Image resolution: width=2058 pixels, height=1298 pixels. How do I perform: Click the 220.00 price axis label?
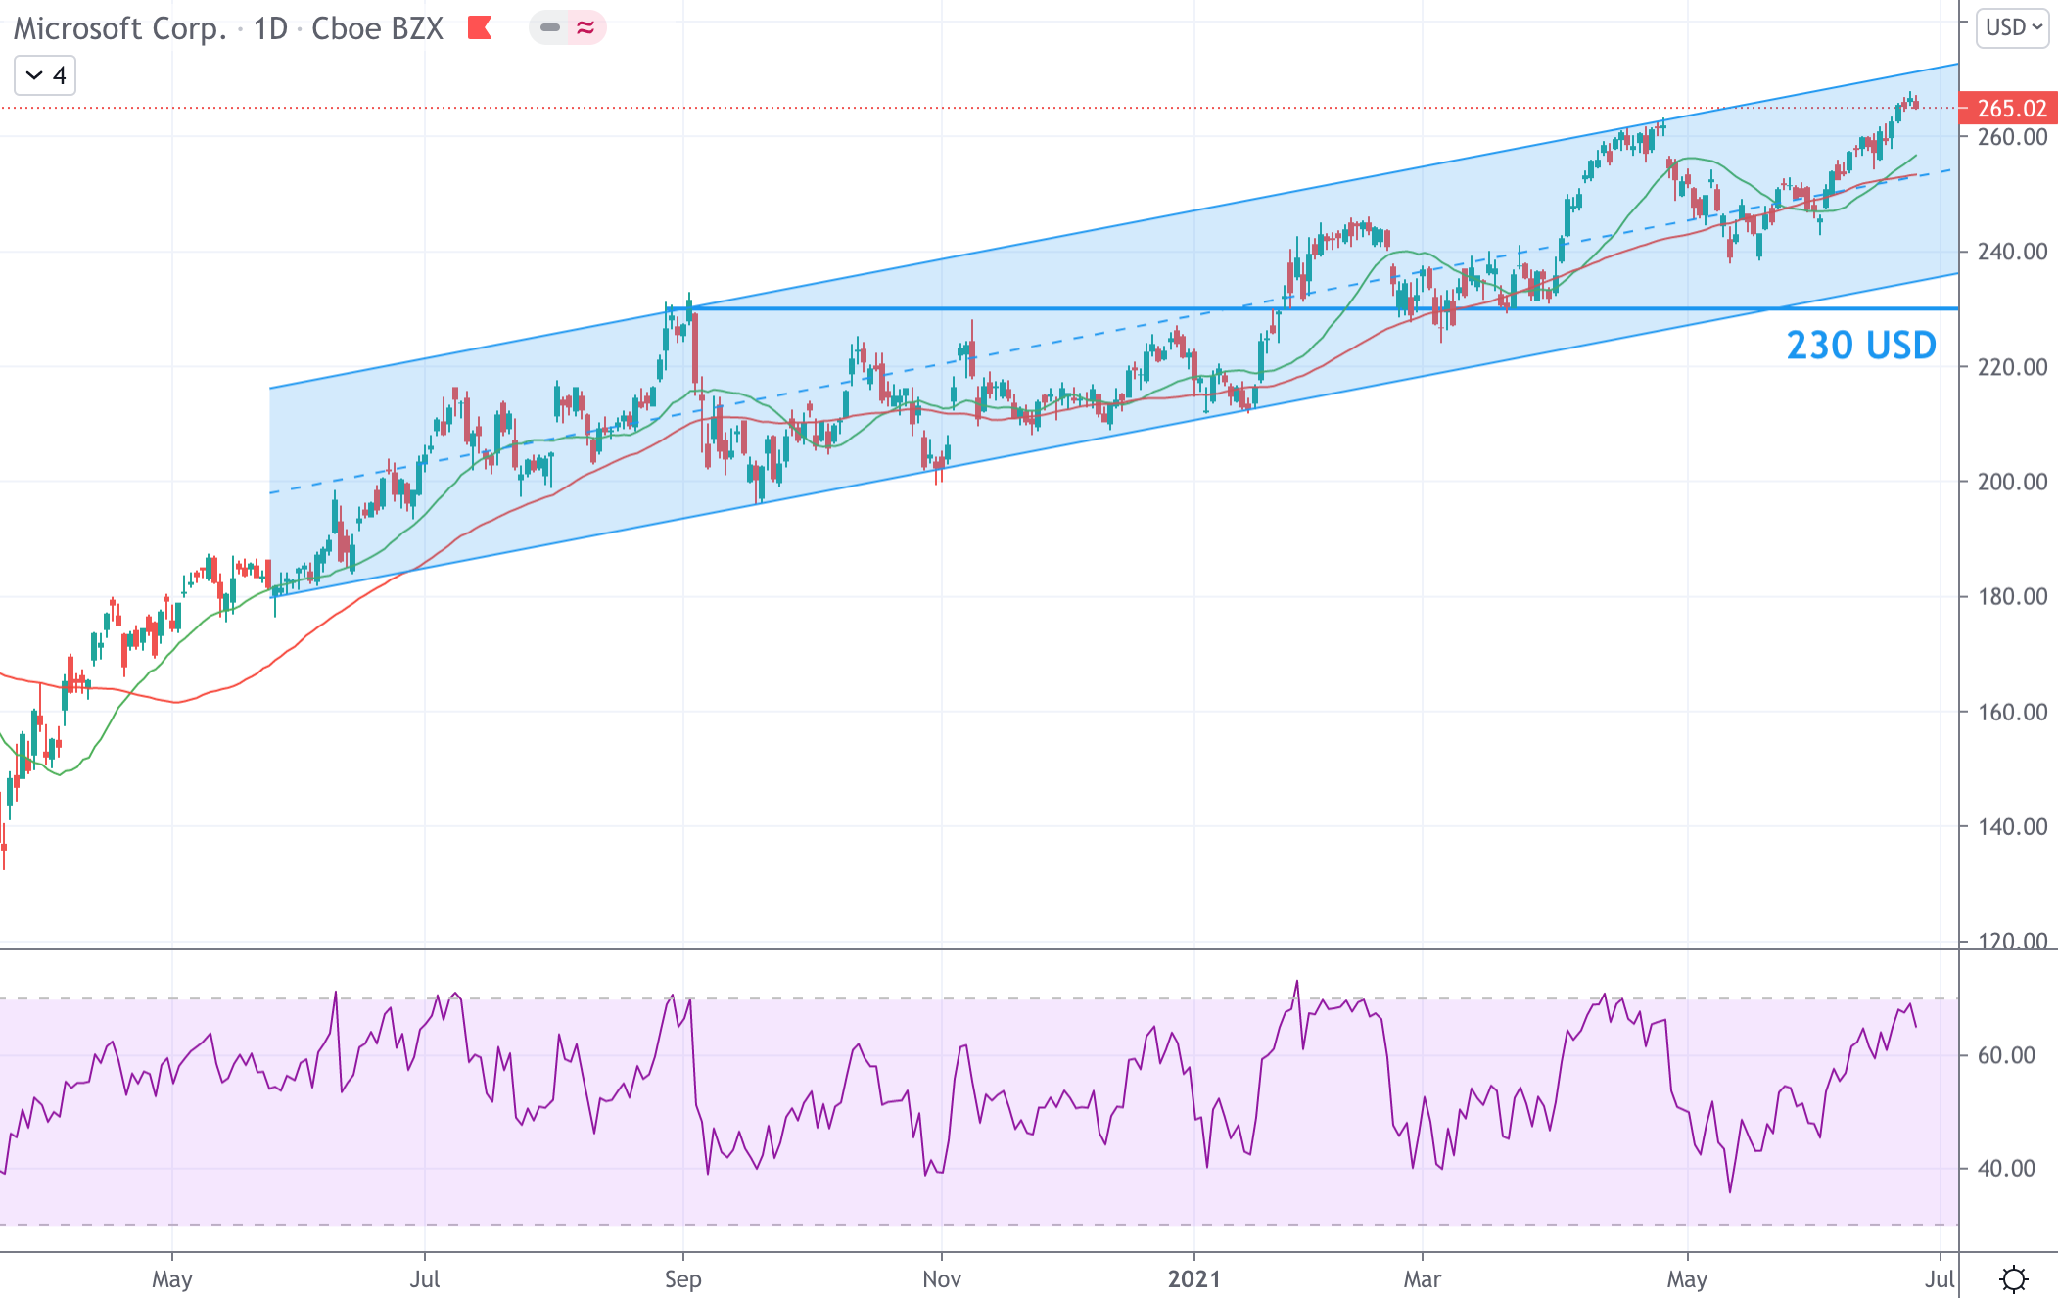[2012, 367]
